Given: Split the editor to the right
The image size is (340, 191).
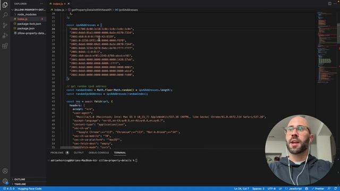Looking at the screenshot, I should click(329, 4).
